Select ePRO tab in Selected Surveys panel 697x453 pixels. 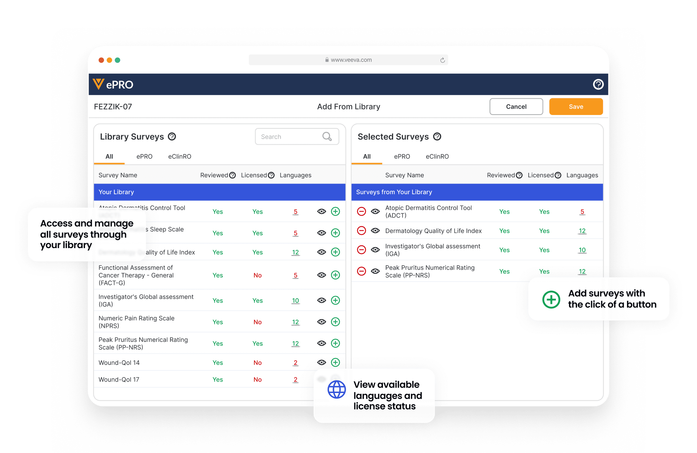pos(402,156)
